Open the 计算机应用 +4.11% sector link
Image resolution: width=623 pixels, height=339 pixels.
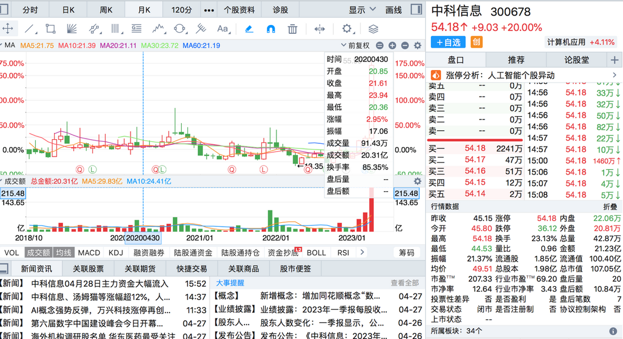580,42
